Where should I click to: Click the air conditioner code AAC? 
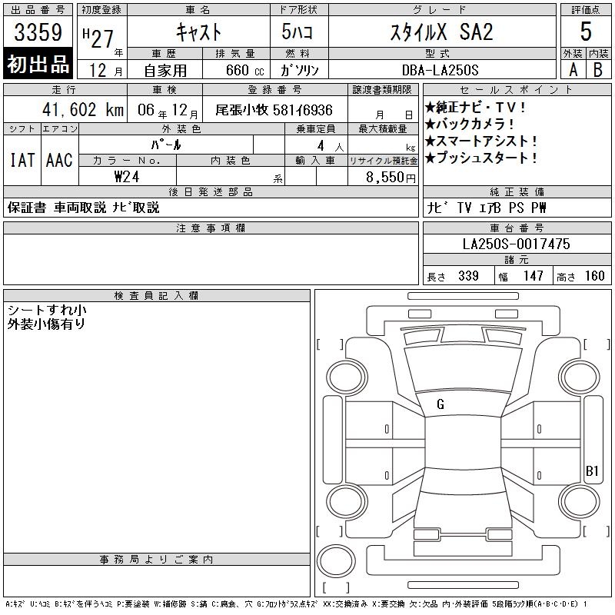[x=59, y=160]
